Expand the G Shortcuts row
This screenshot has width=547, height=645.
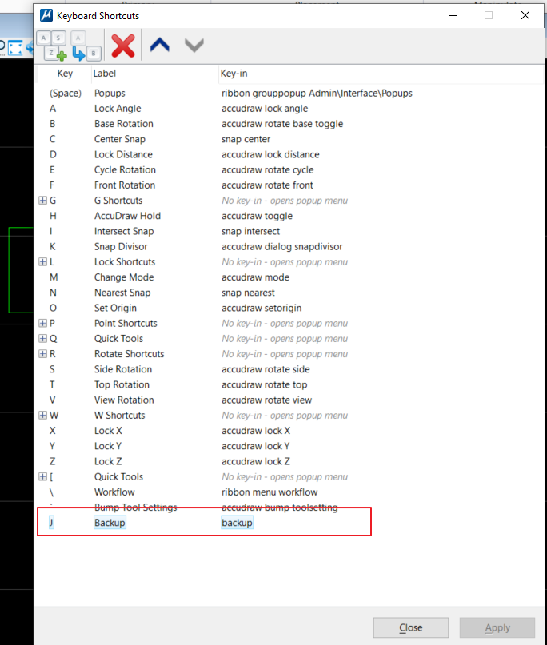click(x=43, y=201)
